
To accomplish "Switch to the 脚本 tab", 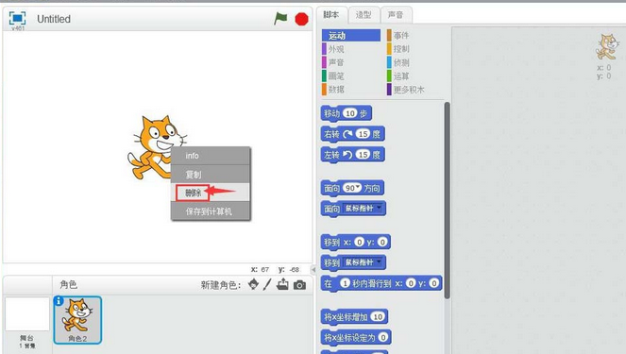I will [x=331, y=15].
